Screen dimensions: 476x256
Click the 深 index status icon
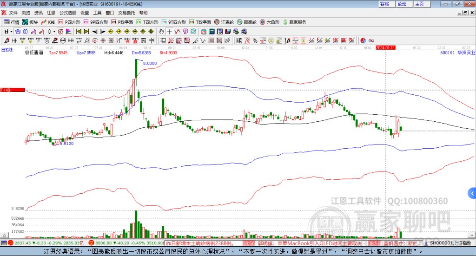92,243
